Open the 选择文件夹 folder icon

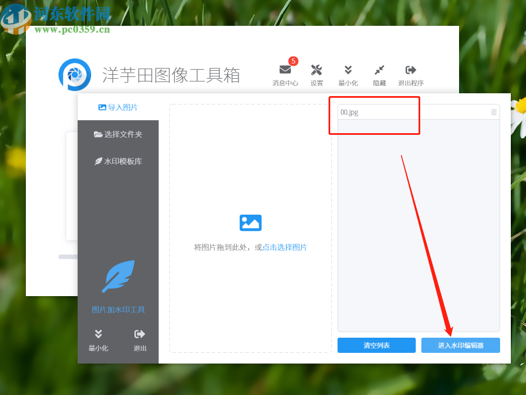point(98,134)
